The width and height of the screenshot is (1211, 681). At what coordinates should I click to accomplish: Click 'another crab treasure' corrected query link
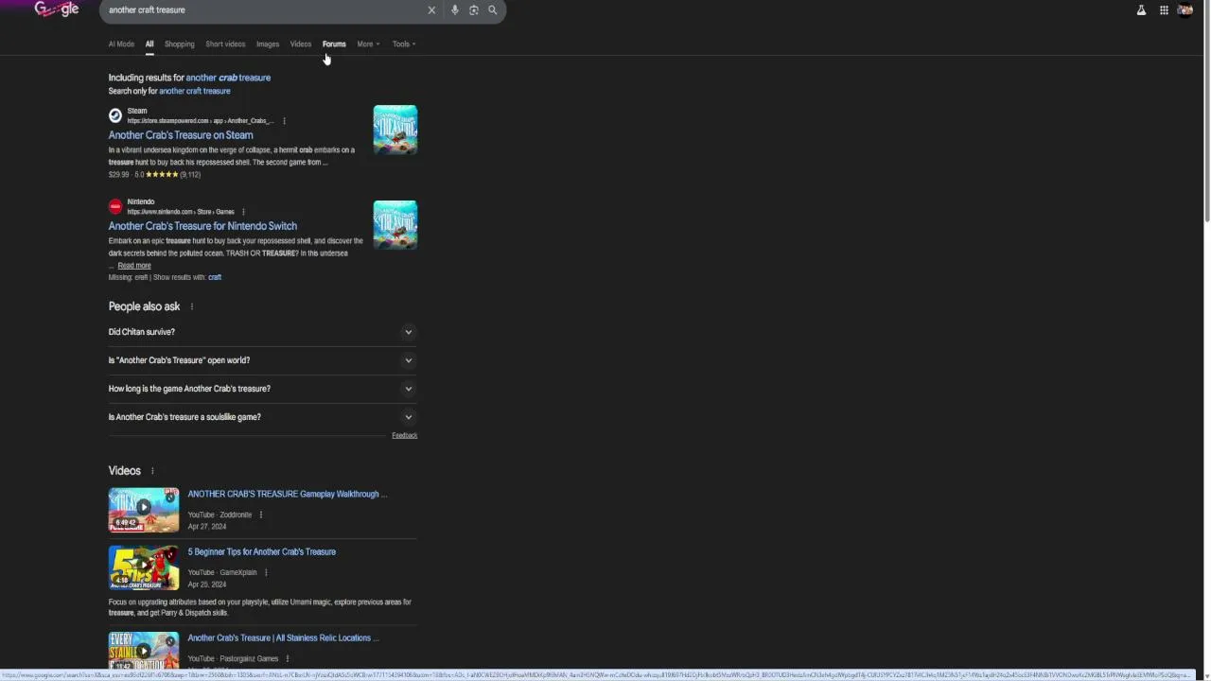pyautogui.click(x=228, y=78)
